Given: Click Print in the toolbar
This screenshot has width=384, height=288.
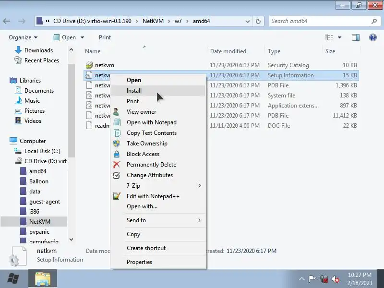Looking at the screenshot, I should click(x=105, y=37).
